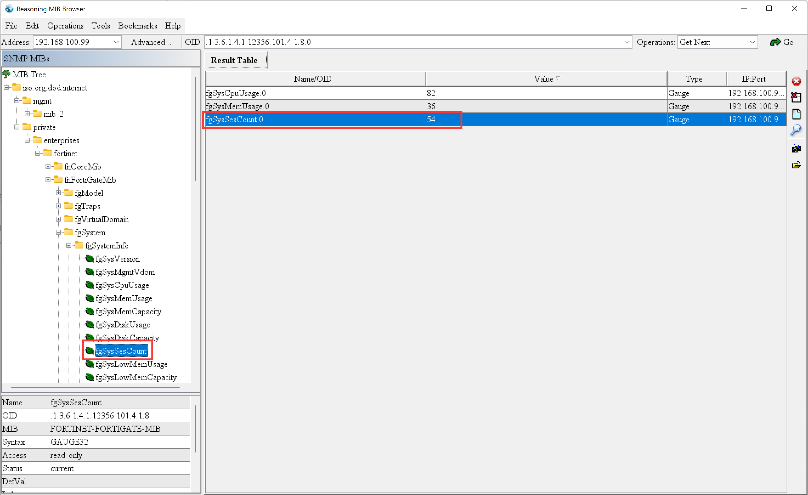The height and width of the screenshot is (495, 808).
Task: Open the Tools menu
Action: 100,26
